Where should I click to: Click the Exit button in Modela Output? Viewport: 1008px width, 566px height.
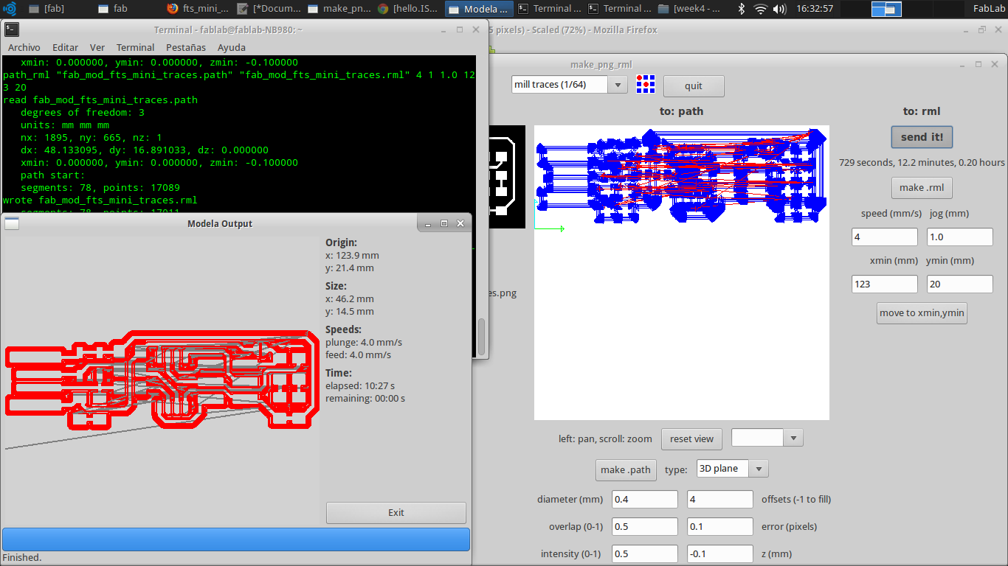(x=396, y=512)
